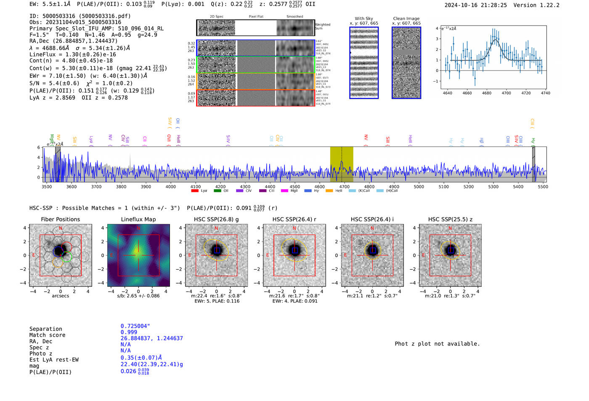Click the Match score value 0.999
Viewport: 589px width, 401px height.
[x=129, y=332]
